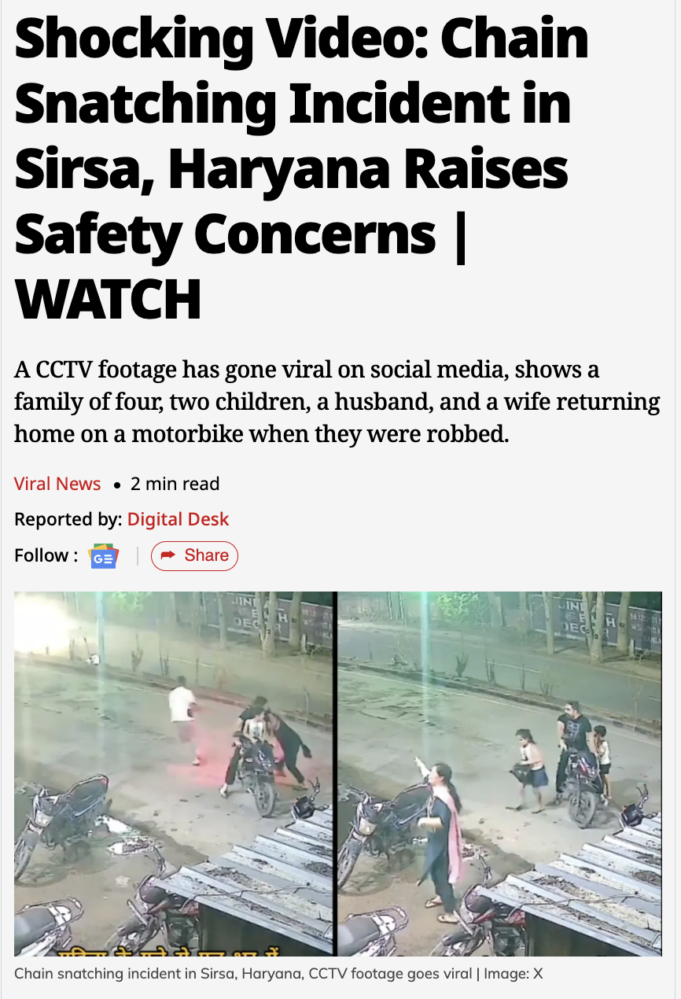Open the Digital Desk author link
This screenshot has height=999, width=681.
[179, 519]
